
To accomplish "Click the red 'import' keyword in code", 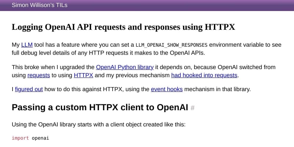I will tap(20, 138).
